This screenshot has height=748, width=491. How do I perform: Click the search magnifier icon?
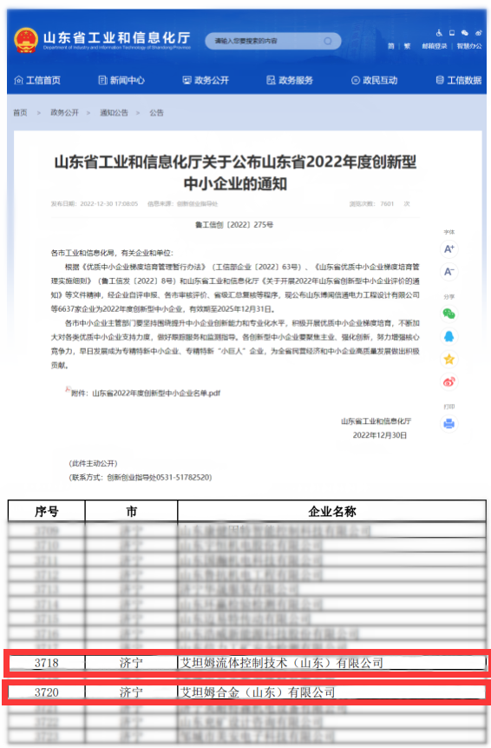coord(328,41)
